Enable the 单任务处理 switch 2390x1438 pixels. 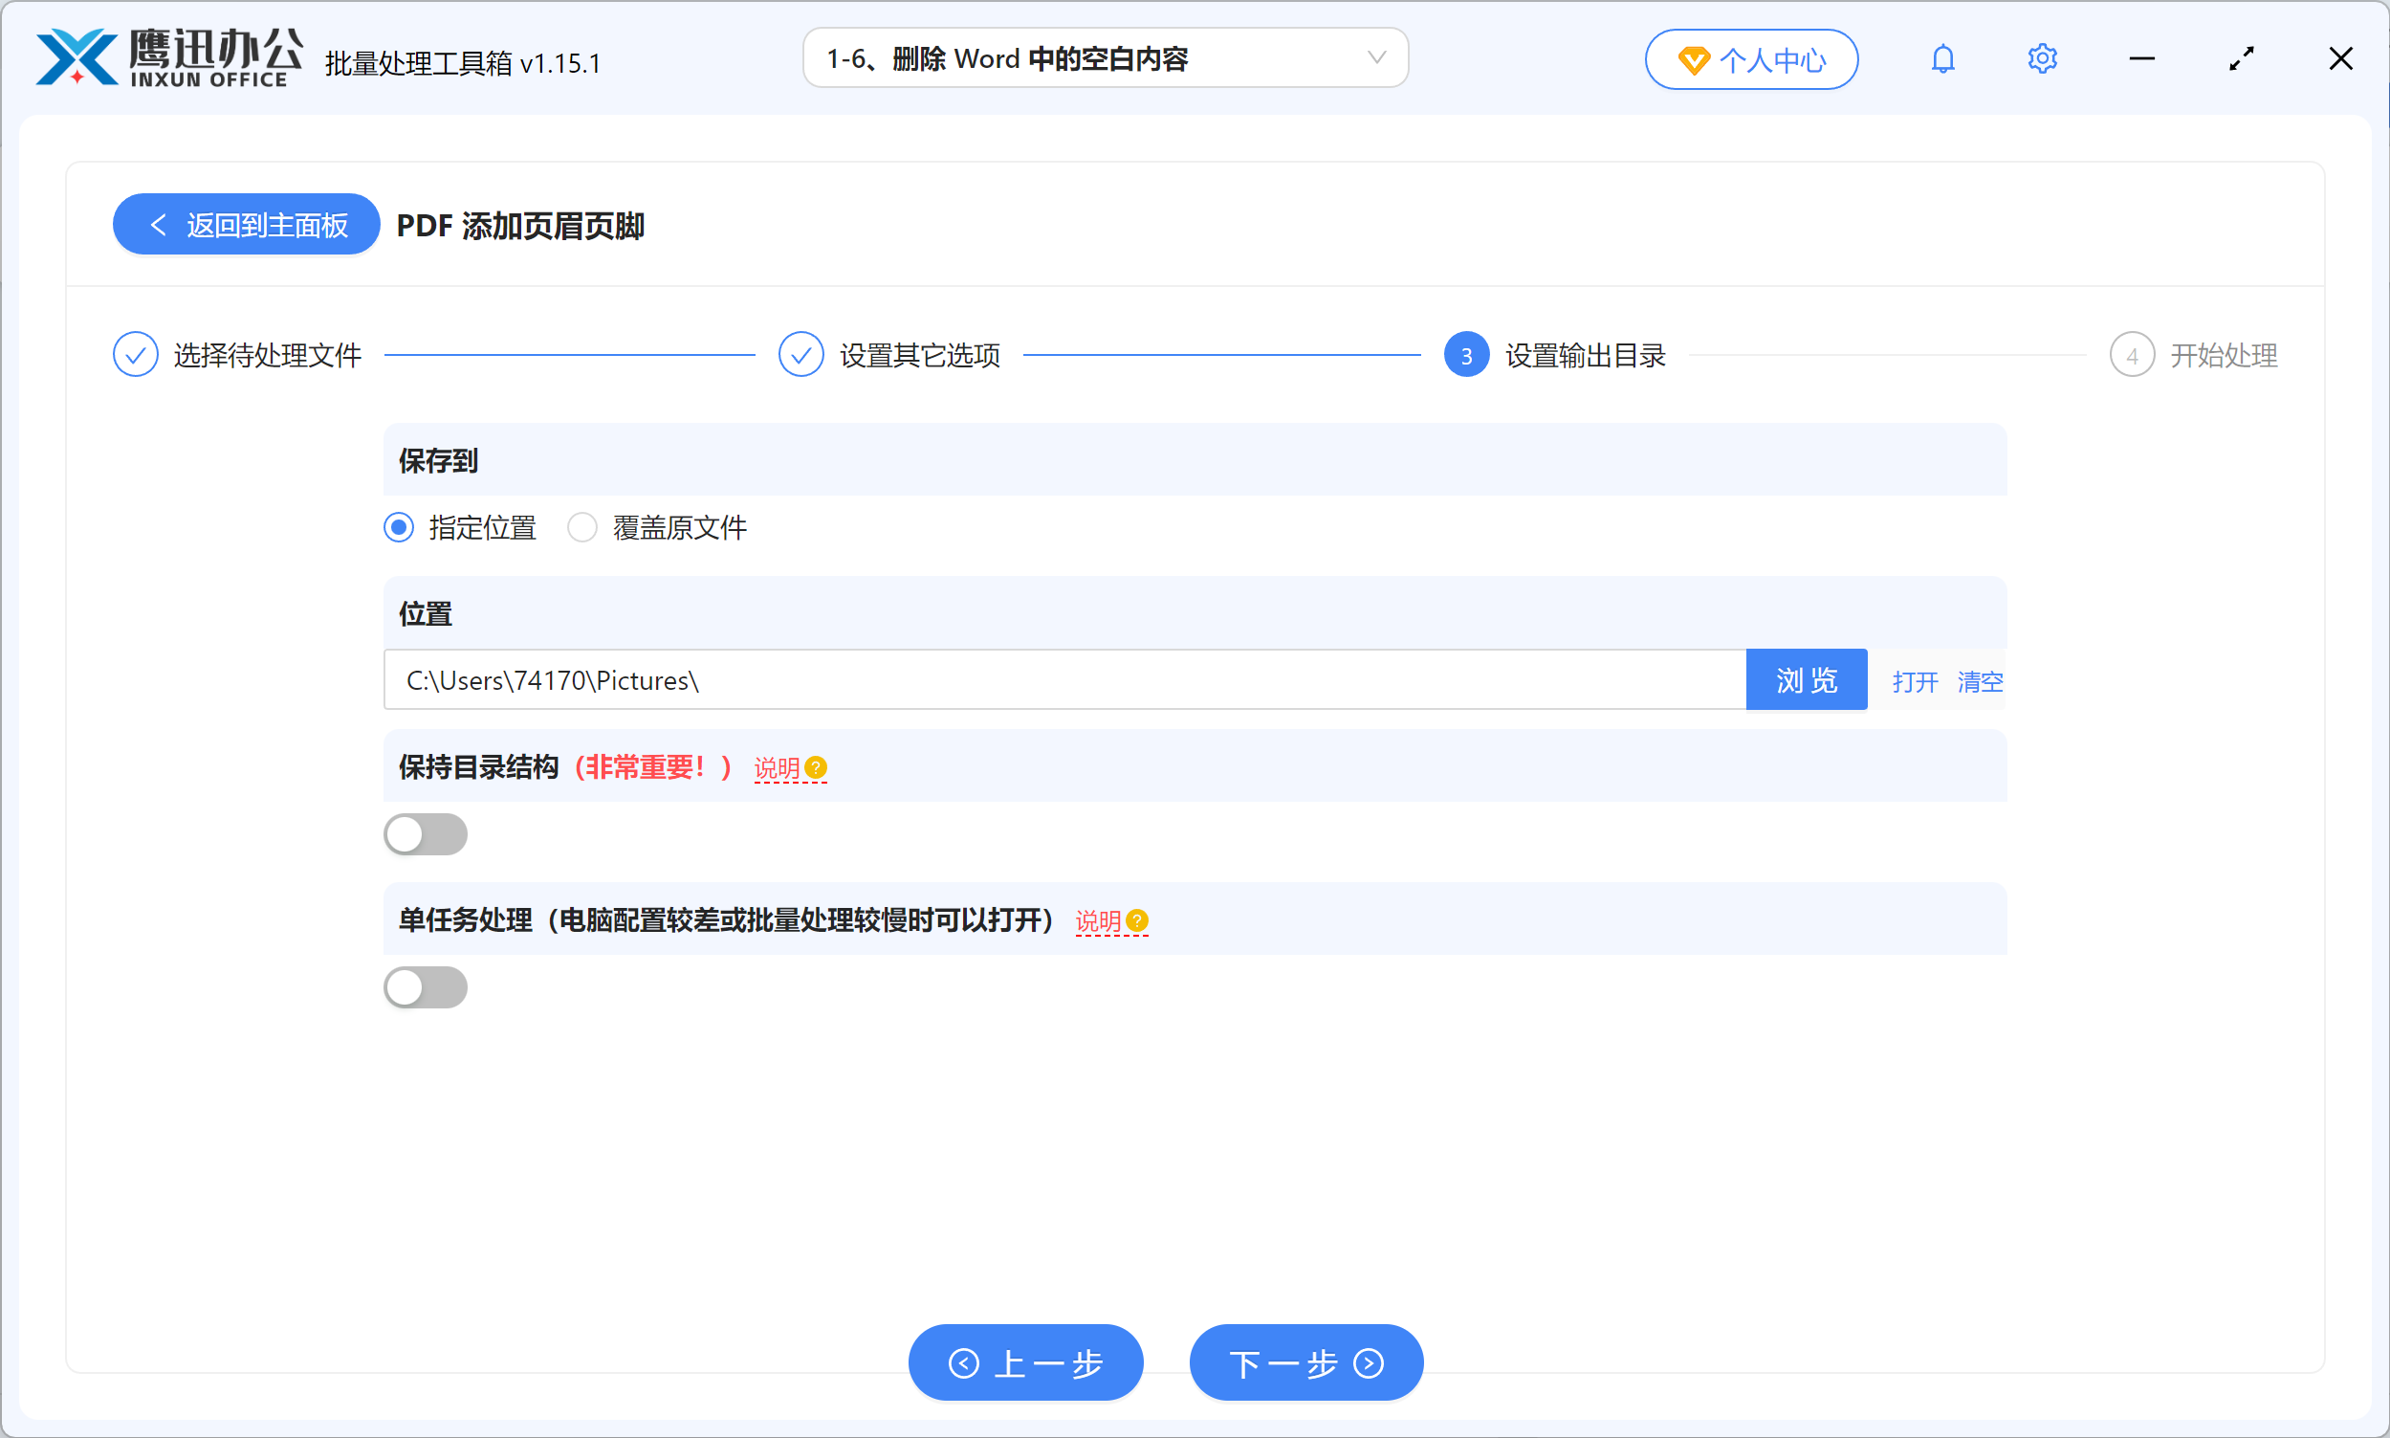(426, 987)
